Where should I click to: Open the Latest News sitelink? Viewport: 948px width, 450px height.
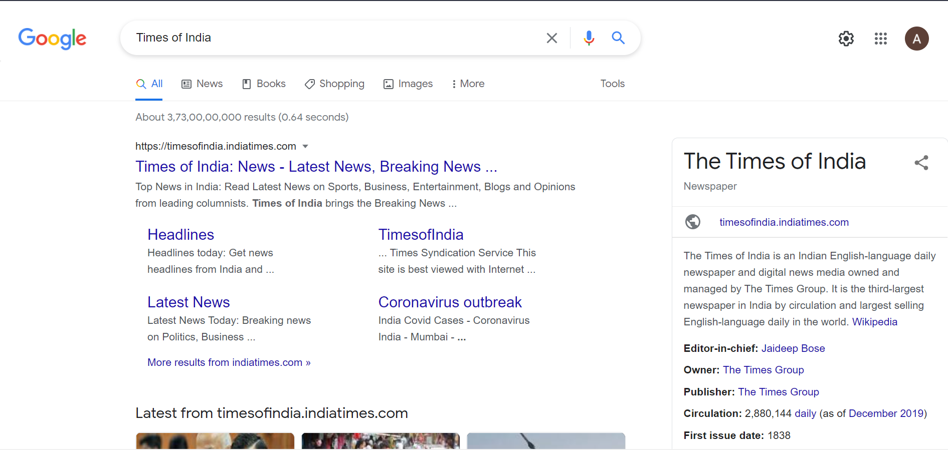[x=188, y=302]
